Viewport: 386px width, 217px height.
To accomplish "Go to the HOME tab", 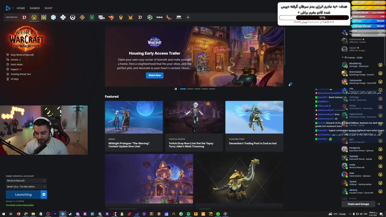I will tap(21, 8).
